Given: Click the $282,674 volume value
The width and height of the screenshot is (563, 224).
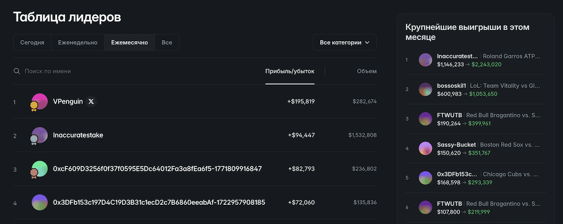Looking at the screenshot, I should click(365, 101).
